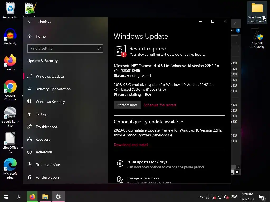The width and height of the screenshot is (270, 202).
Task: Click the blue help icon in background window
Action: tap(238, 31)
